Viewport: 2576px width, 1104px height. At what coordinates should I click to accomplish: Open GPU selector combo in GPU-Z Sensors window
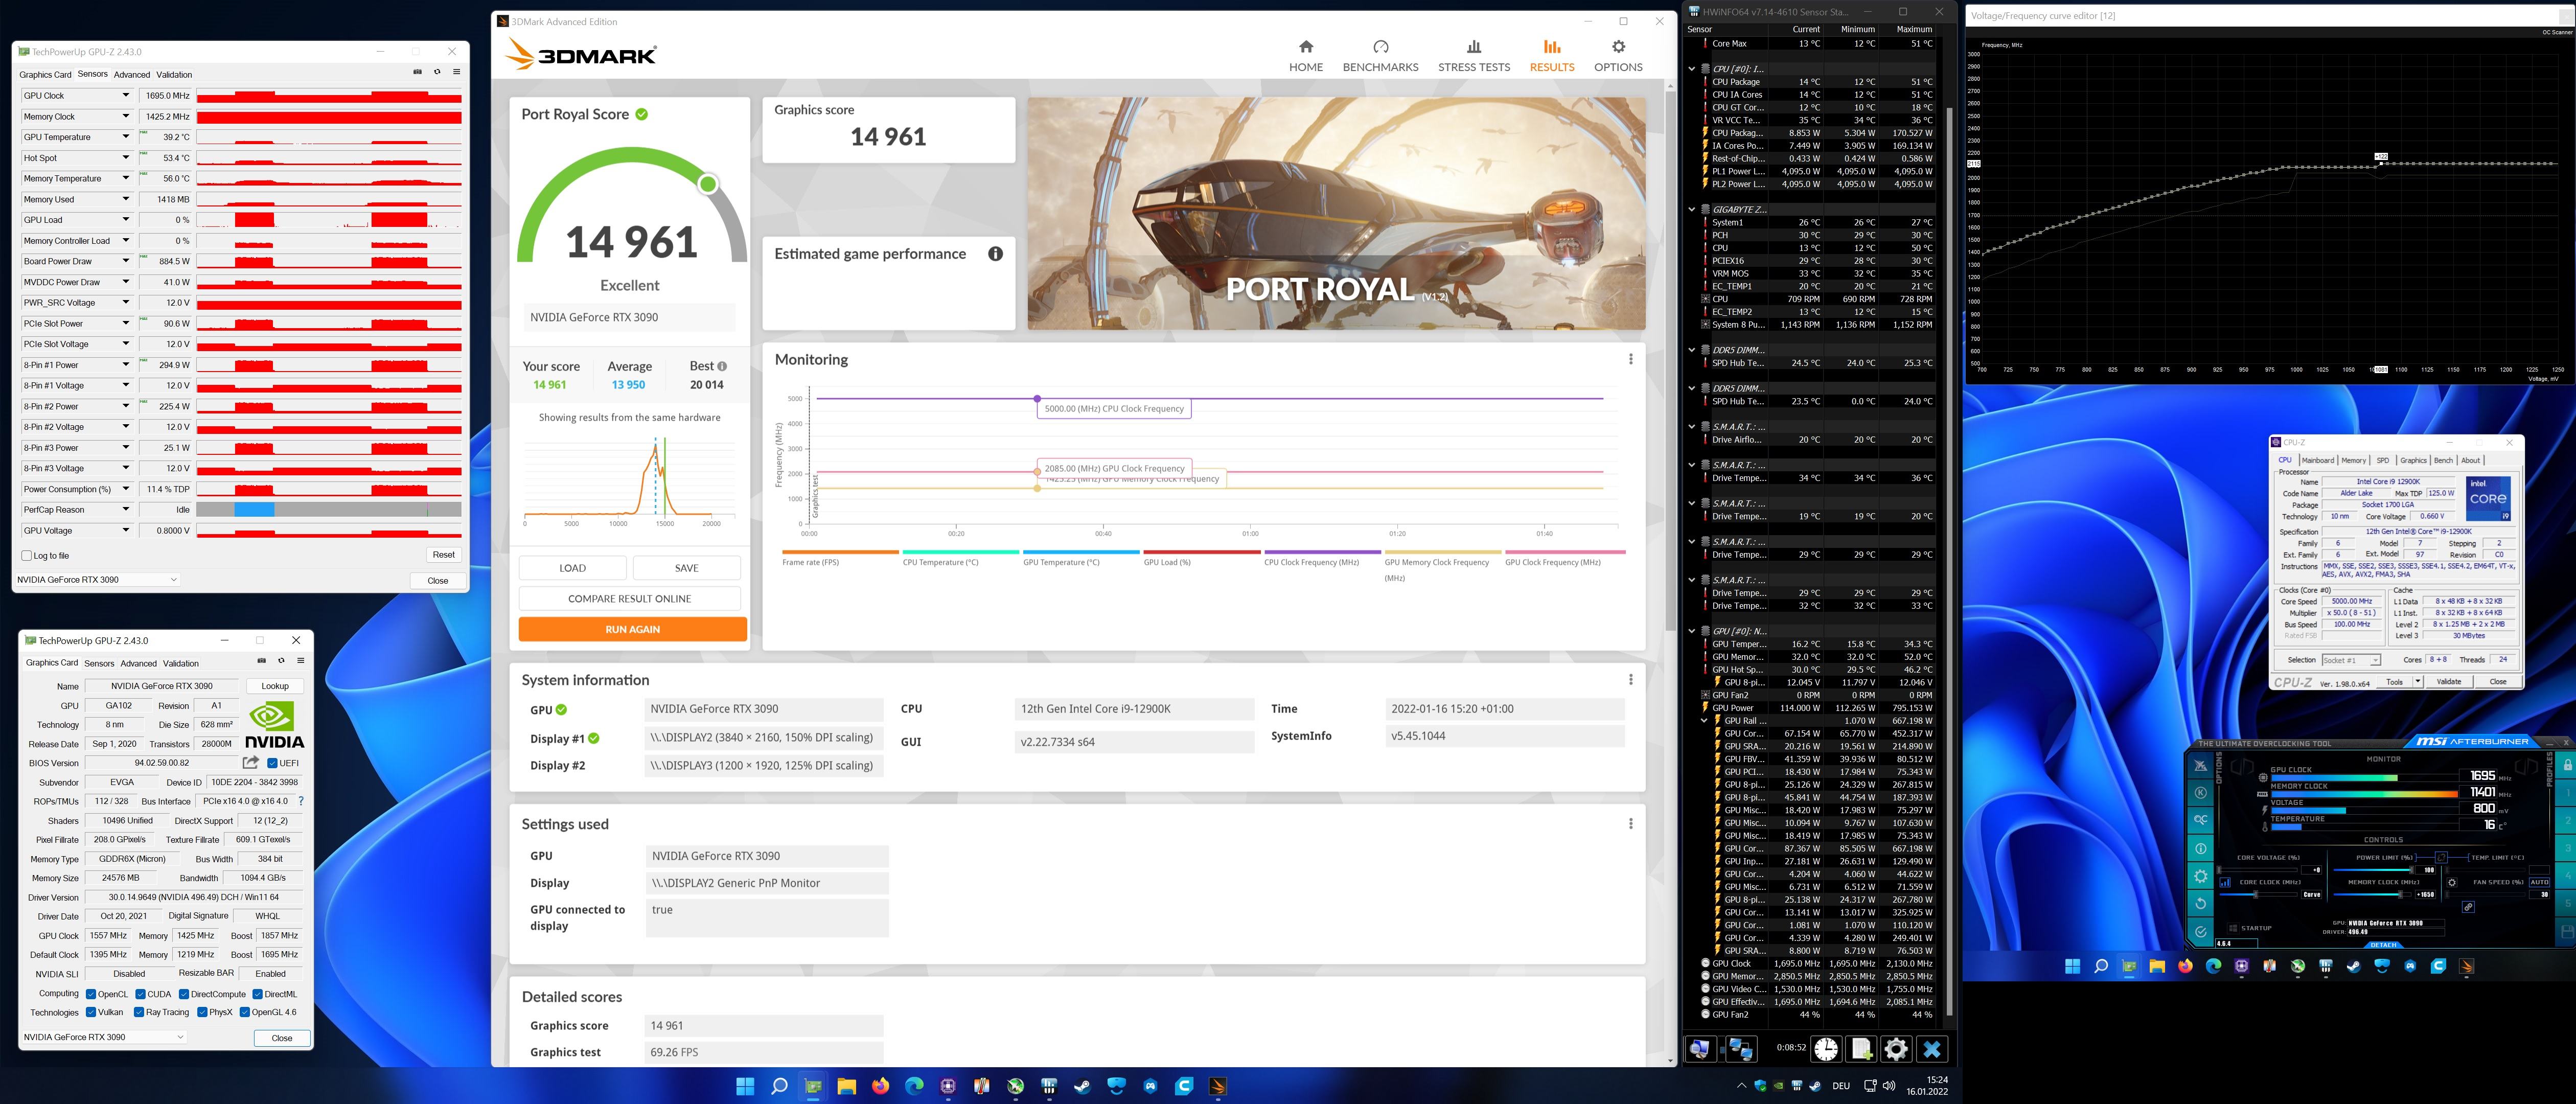pyautogui.click(x=97, y=579)
